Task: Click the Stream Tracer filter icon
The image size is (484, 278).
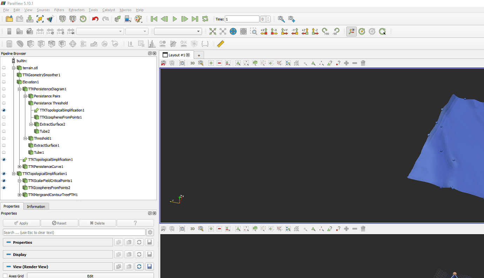Action: 82,44
